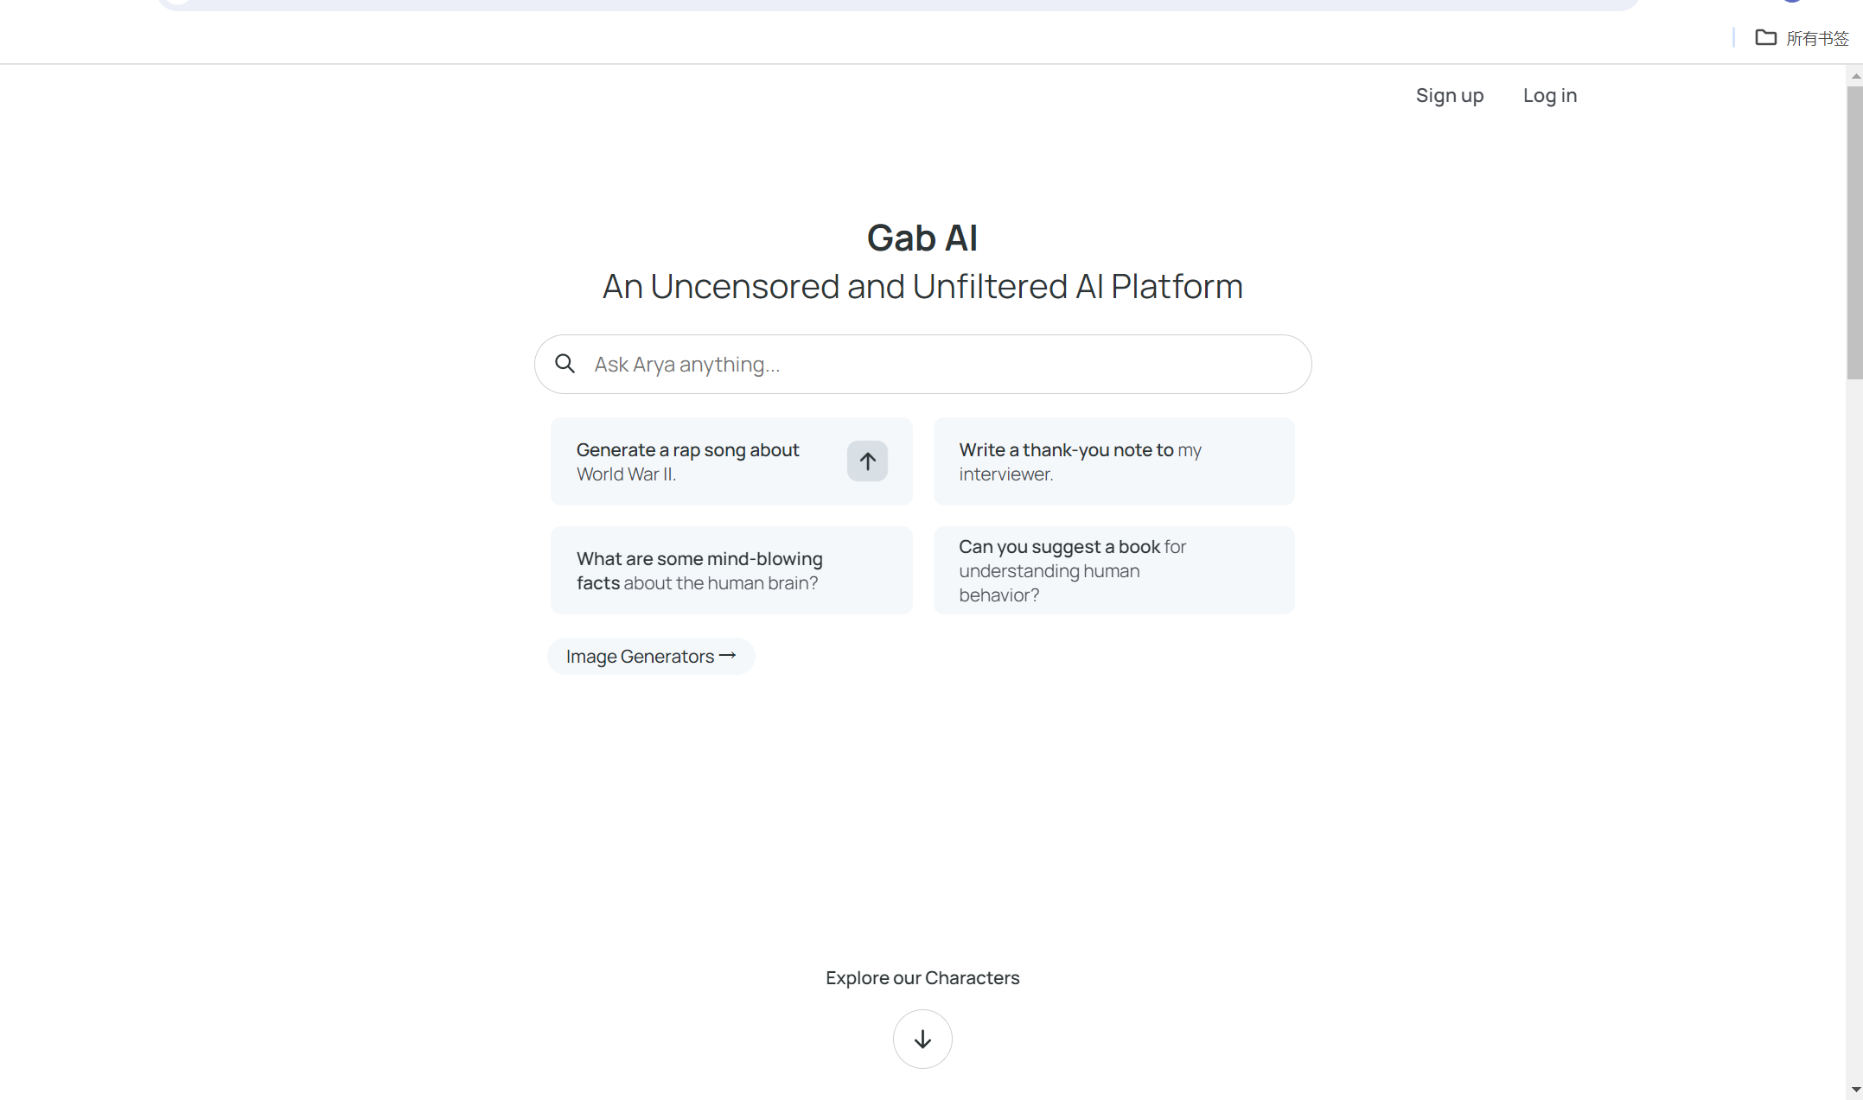This screenshot has width=1863, height=1100.
Task: Click scrollbar up arrow
Action: point(1855,76)
